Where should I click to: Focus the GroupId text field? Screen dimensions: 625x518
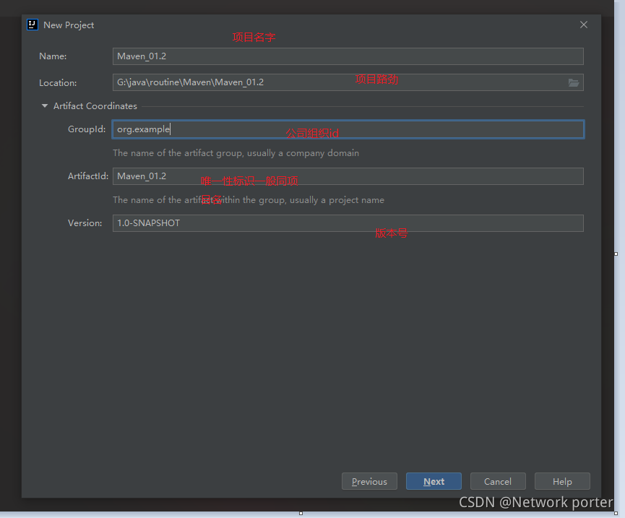[348, 129]
